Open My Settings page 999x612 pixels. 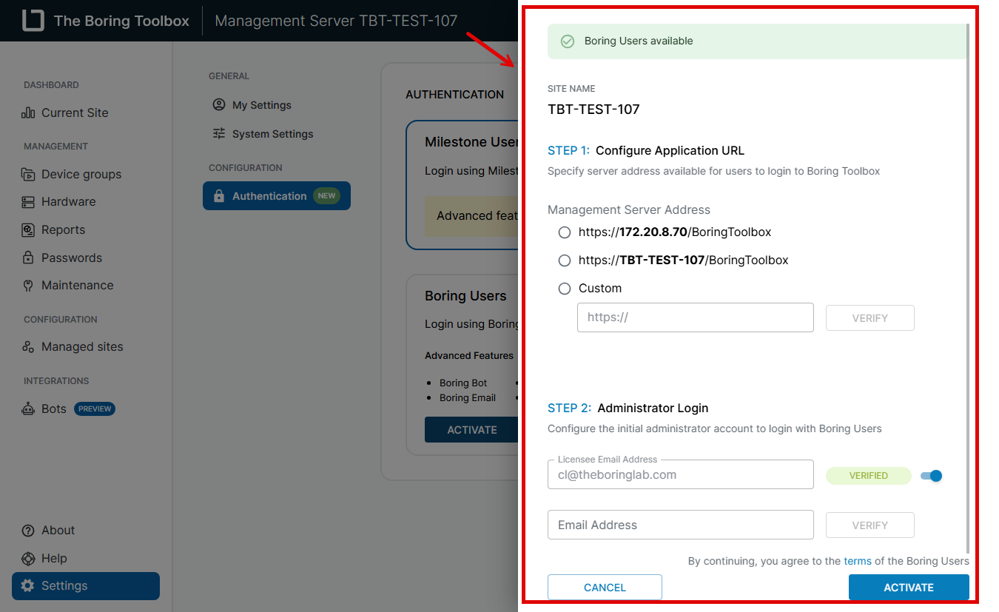[261, 105]
